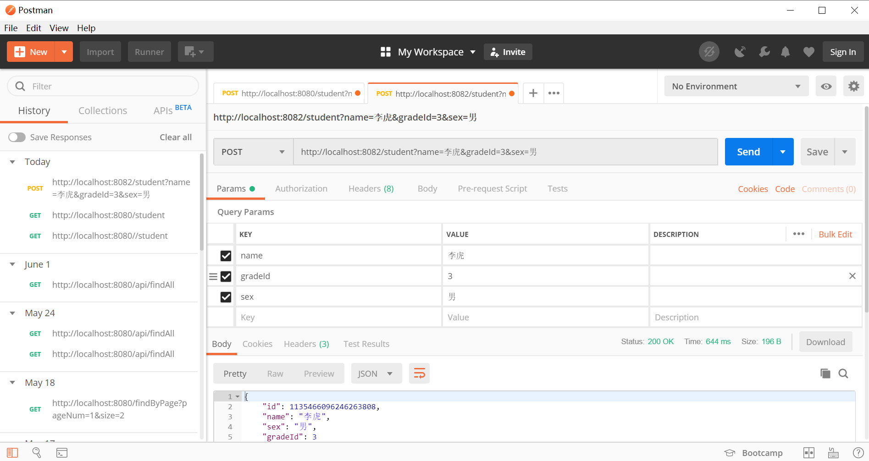Open Find and Replace icon in status bar
Viewport: 869px width, 461px height.
tap(37, 453)
